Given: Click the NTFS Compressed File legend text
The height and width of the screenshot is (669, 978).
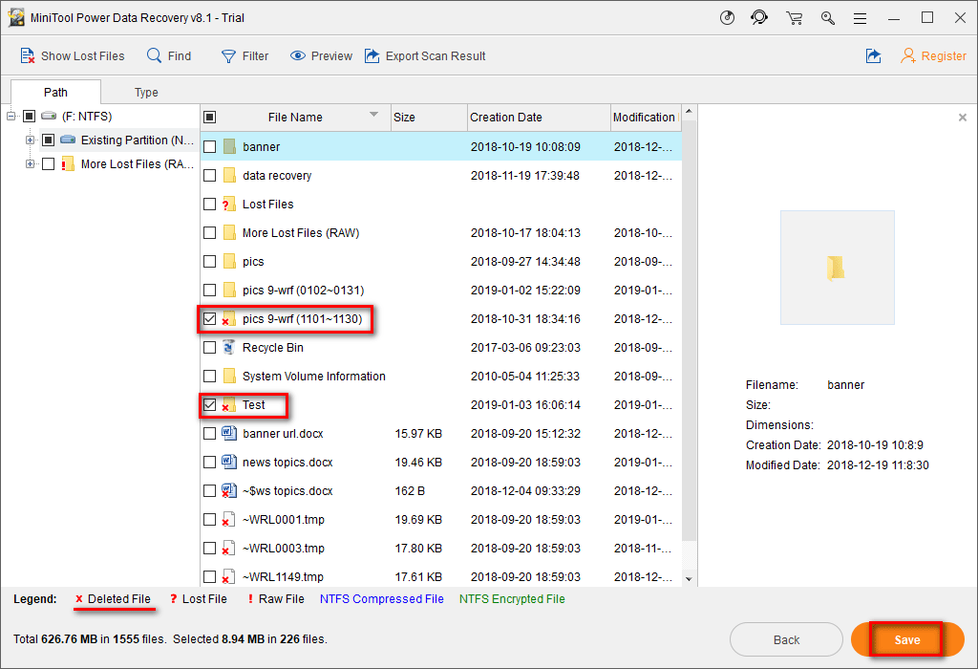Looking at the screenshot, I should pyautogui.click(x=382, y=599).
